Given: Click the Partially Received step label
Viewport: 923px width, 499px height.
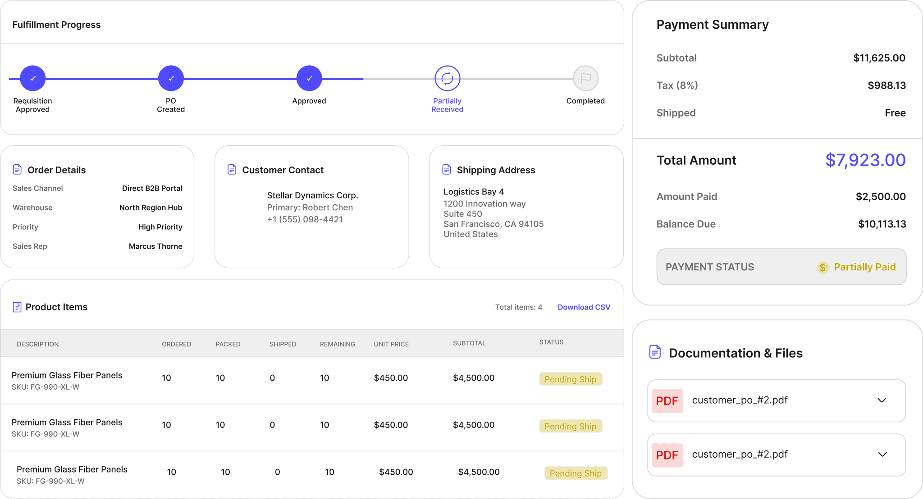Looking at the screenshot, I should pos(447,105).
